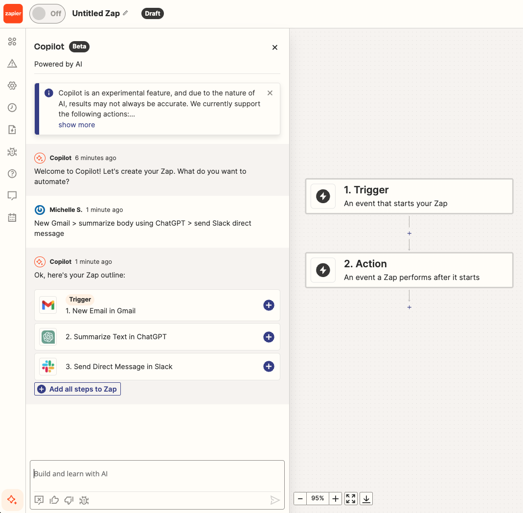Focus the Build and learn with AI input
523x513 pixels.
pyautogui.click(x=157, y=474)
